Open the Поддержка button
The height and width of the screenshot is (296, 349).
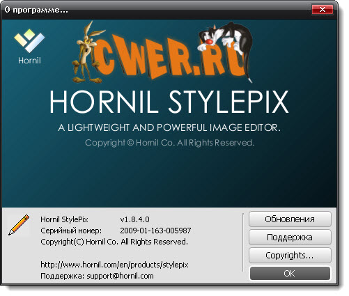tap(290, 237)
